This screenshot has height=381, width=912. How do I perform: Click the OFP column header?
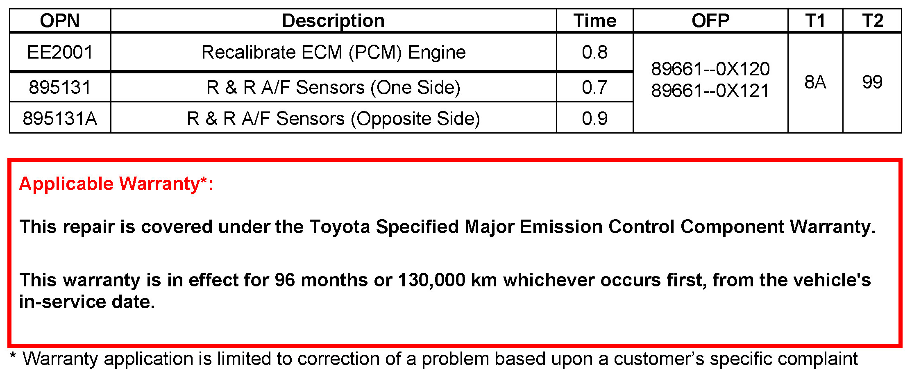[710, 20]
